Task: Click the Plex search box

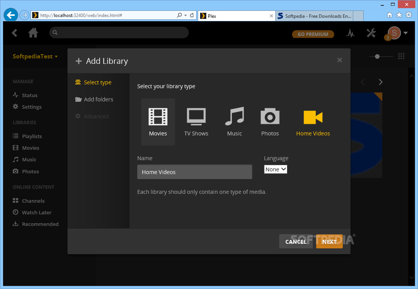Action: (x=119, y=32)
